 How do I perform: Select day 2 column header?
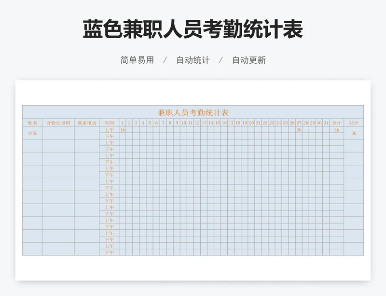point(129,123)
